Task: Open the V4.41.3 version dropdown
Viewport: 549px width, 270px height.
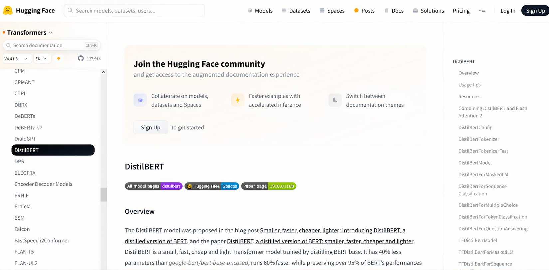Action: (17, 59)
